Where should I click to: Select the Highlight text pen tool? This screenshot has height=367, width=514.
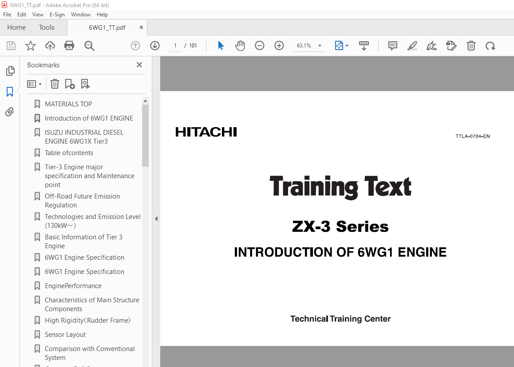(412, 46)
